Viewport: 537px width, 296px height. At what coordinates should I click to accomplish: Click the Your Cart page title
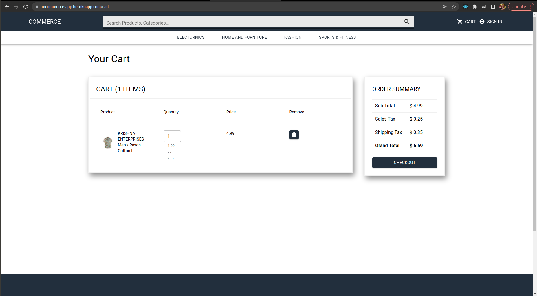point(109,59)
